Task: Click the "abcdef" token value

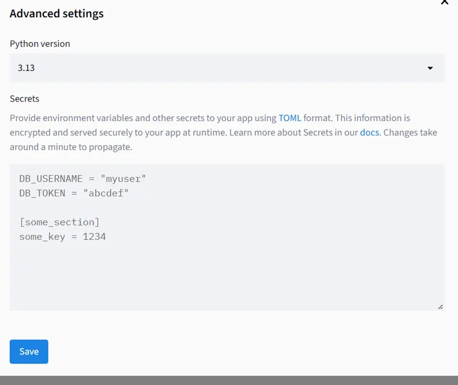Action: click(x=108, y=193)
